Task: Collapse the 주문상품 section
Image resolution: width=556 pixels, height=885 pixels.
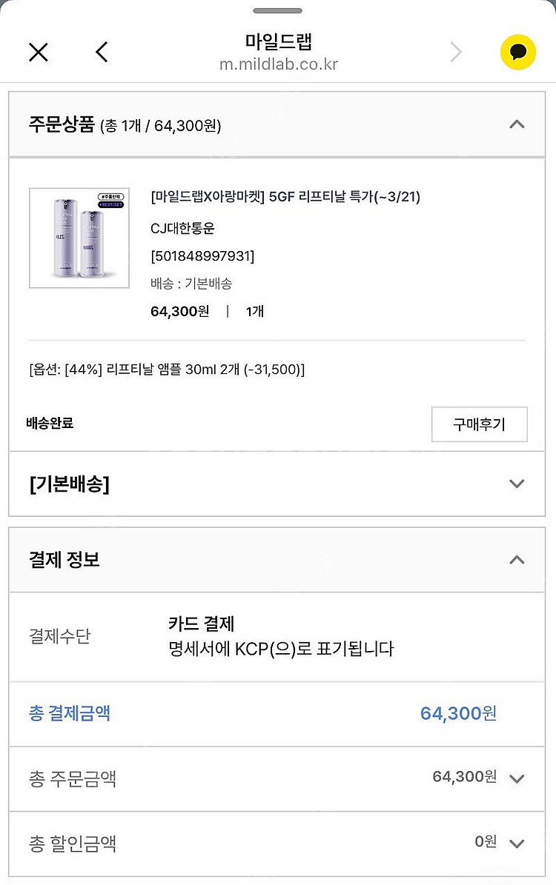Action: point(517,124)
